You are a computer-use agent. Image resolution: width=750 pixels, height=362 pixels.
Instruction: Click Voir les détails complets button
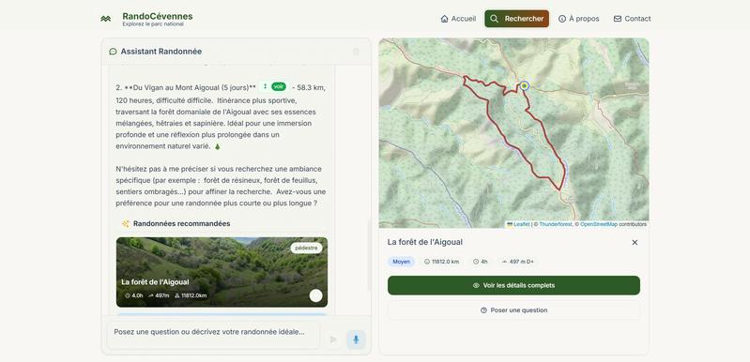(x=513, y=285)
